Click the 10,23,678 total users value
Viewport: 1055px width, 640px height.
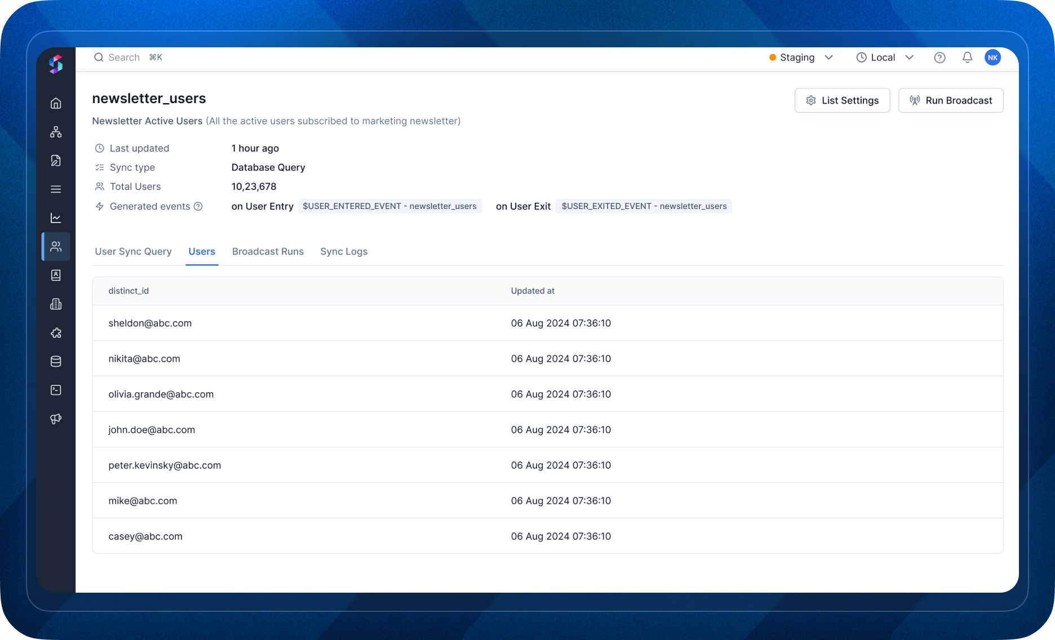pyautogui.click(x=254, y=186)
